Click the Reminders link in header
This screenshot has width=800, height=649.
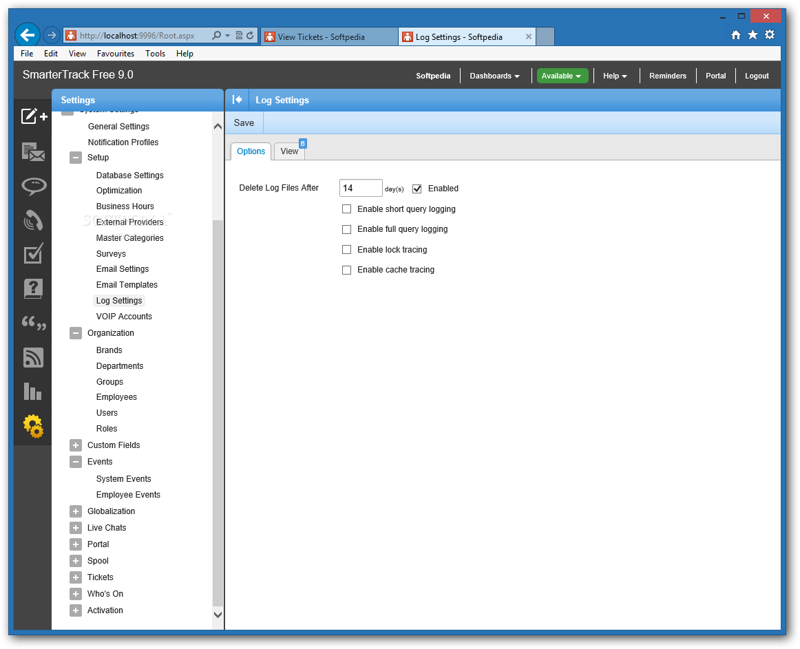(x=667, y=76)
